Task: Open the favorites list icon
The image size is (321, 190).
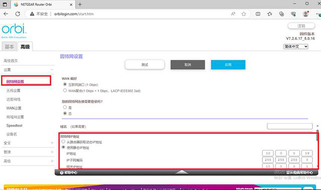Action: [x=270, y=14]
